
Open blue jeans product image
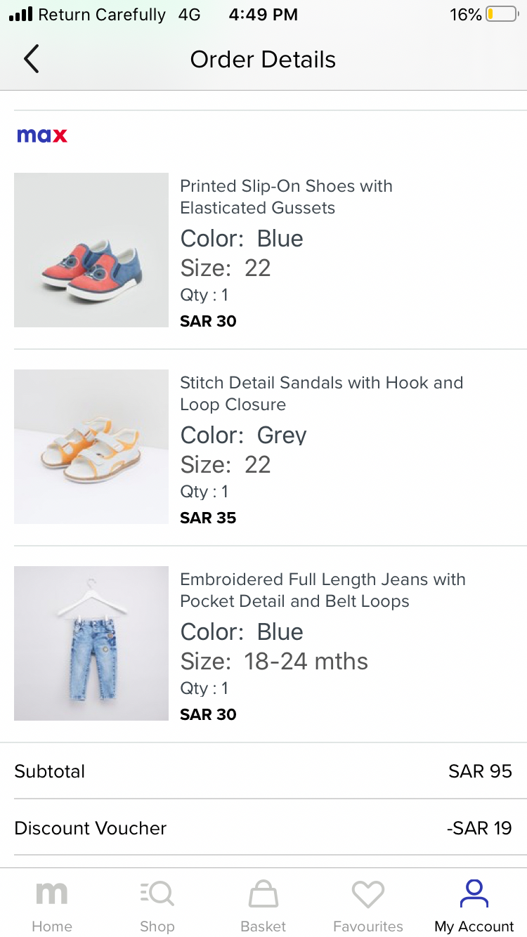(x=91, y=643)
